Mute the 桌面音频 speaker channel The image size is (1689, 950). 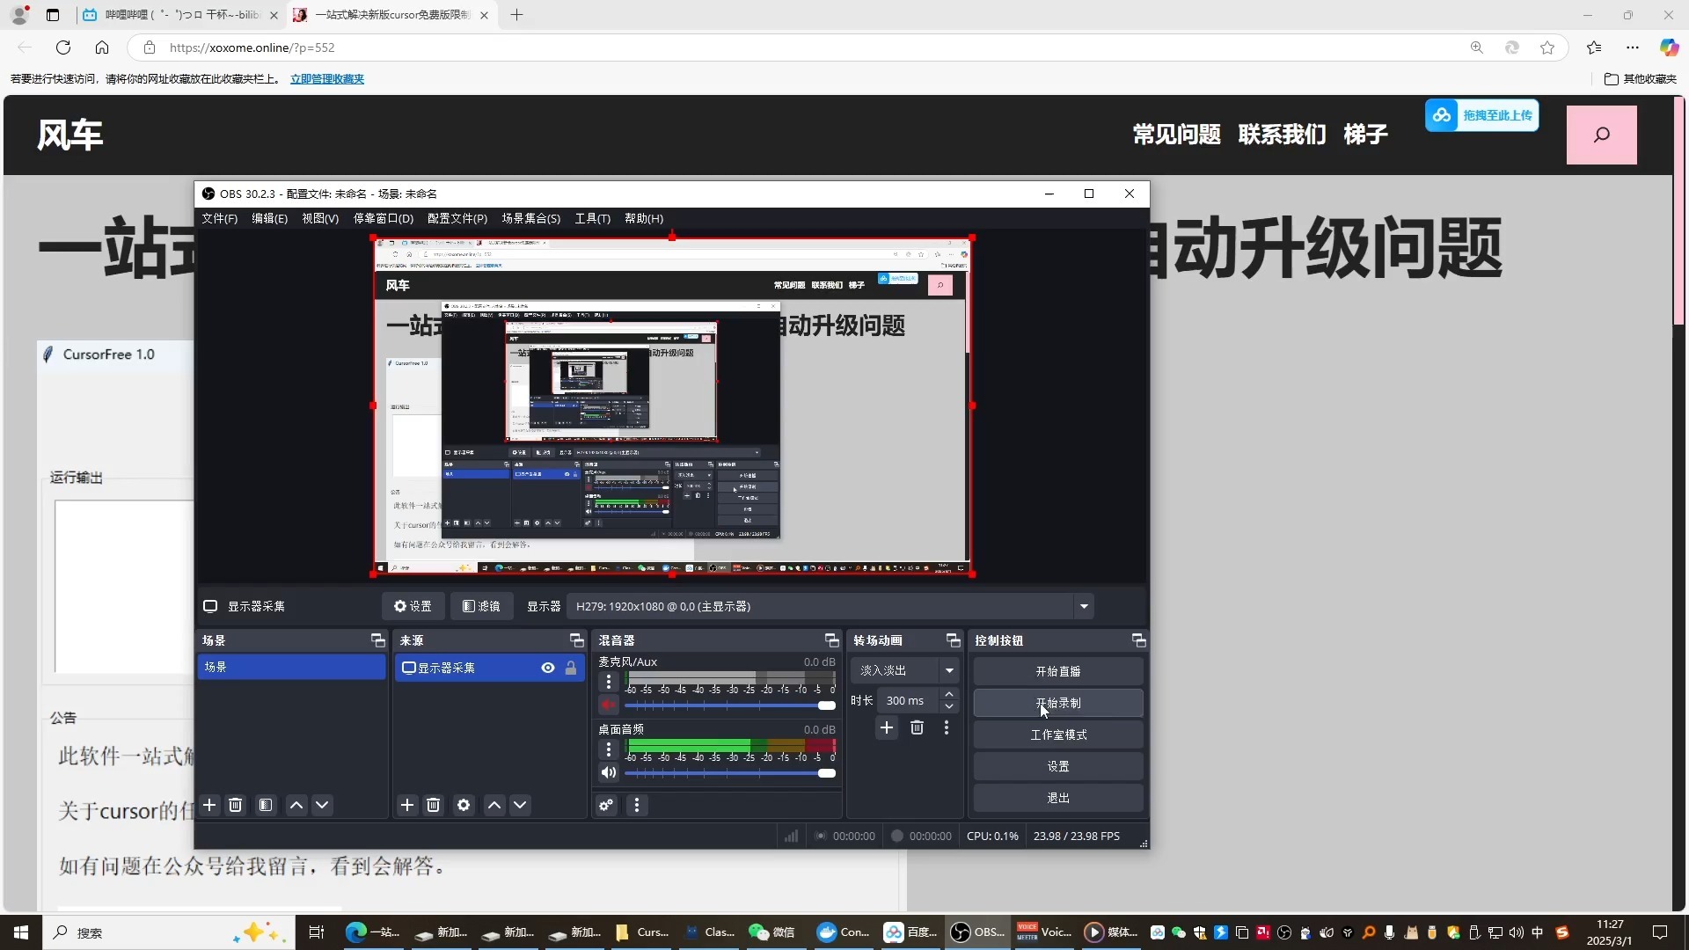click(x=609, y=773)
